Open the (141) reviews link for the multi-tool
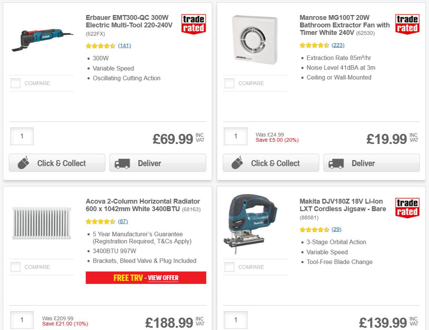429x330 pixels. pos(124,45)
